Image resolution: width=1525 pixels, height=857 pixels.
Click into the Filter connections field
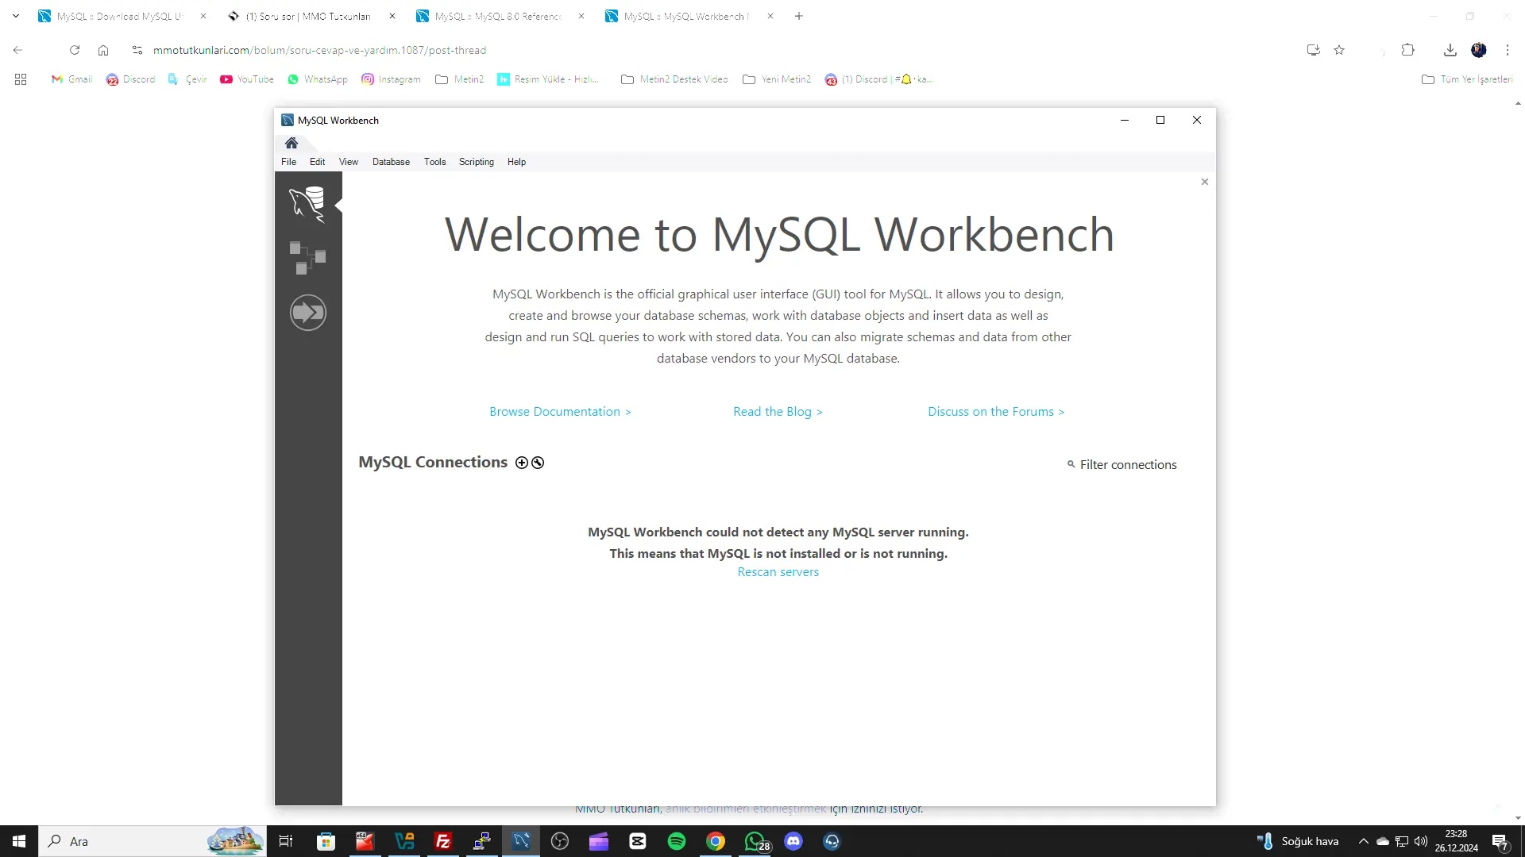click(1128, 465)
